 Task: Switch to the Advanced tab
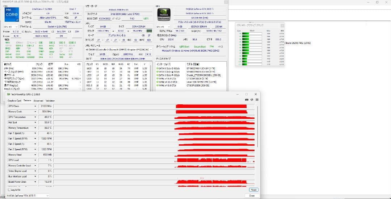pos(38,101)
